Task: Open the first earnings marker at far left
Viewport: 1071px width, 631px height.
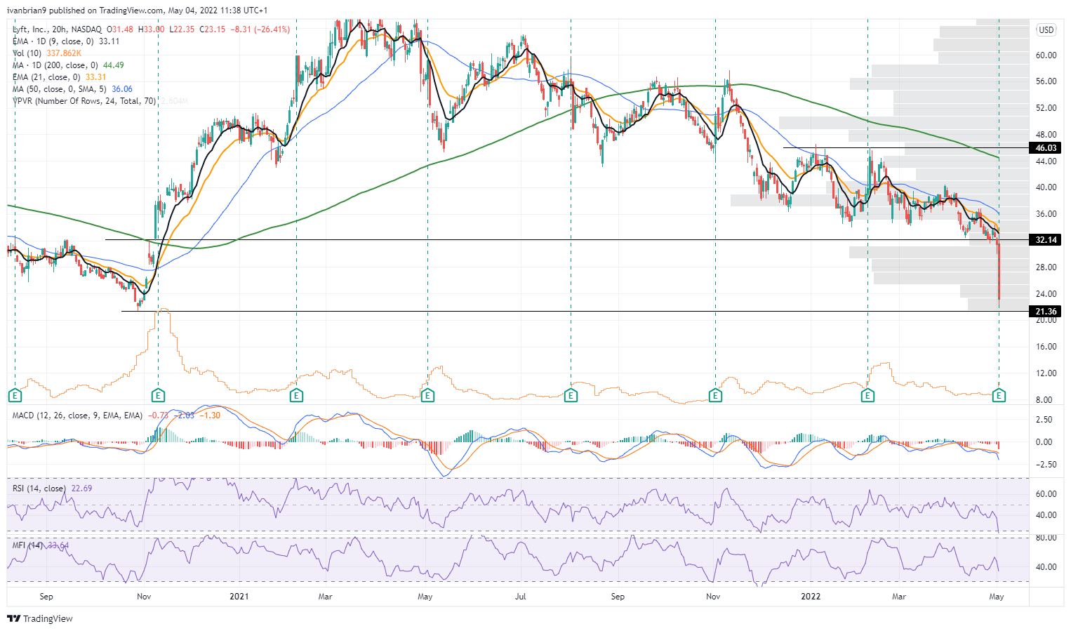Action: pos(15,396)
